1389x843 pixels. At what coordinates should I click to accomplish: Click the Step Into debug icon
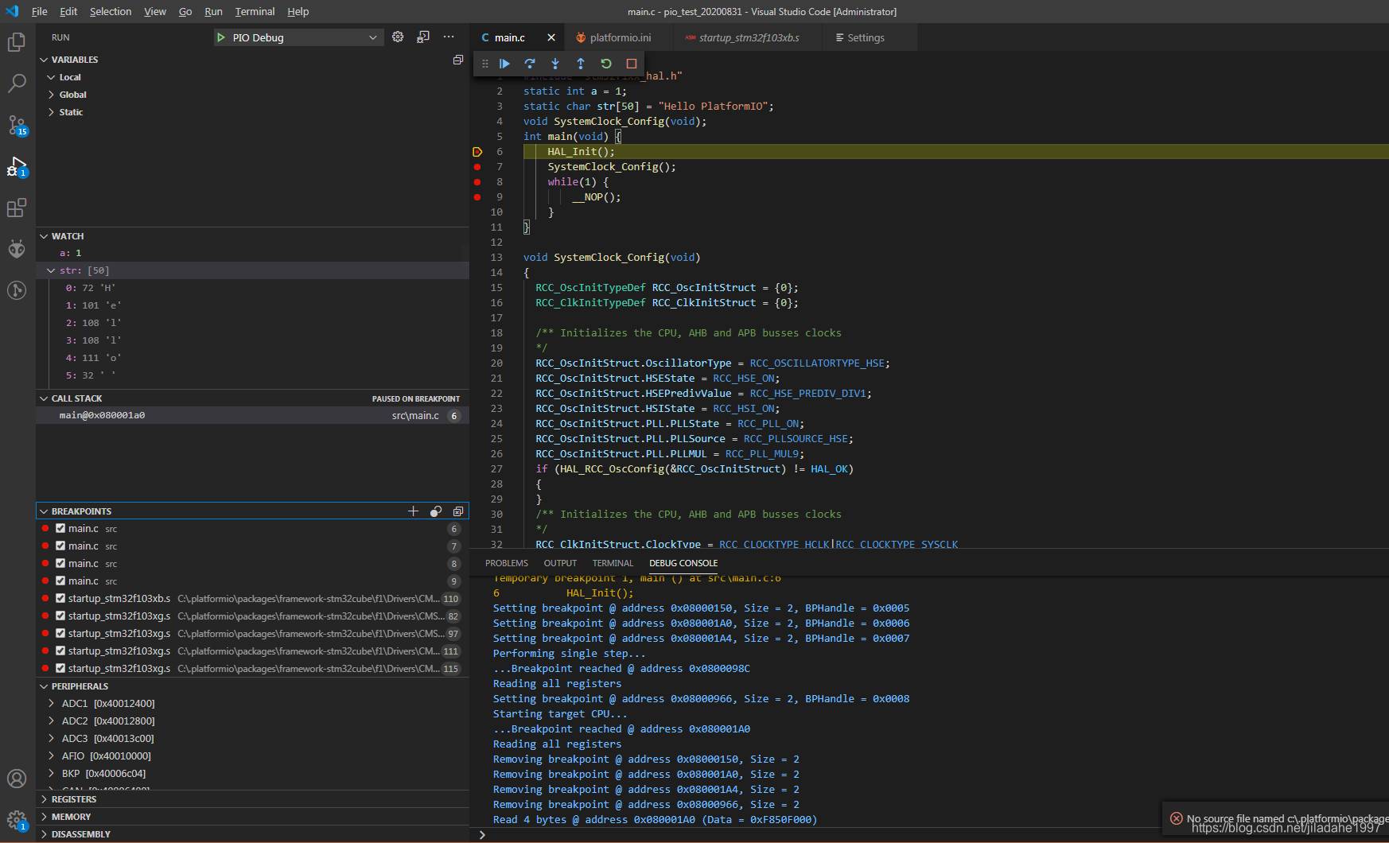[555, 64]
